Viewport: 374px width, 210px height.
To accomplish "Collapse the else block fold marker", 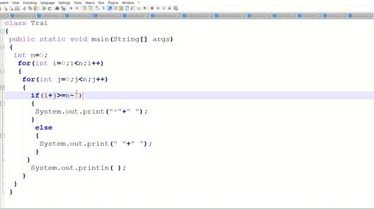I will pos(2,136).
